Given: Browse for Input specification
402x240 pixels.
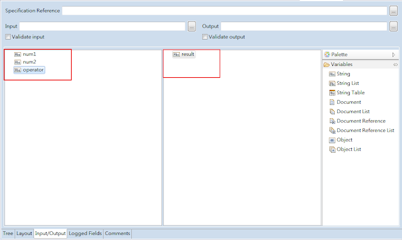Looking at the screenshot, I should tap(192, 26).
